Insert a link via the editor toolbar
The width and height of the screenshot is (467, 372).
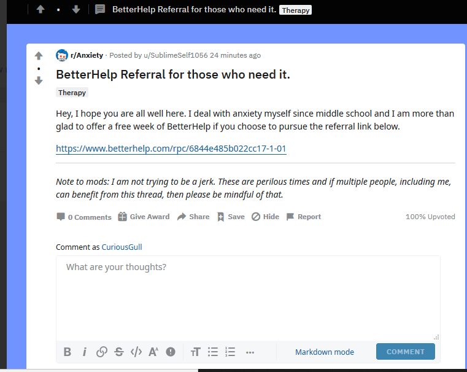[x=102, y=352]
